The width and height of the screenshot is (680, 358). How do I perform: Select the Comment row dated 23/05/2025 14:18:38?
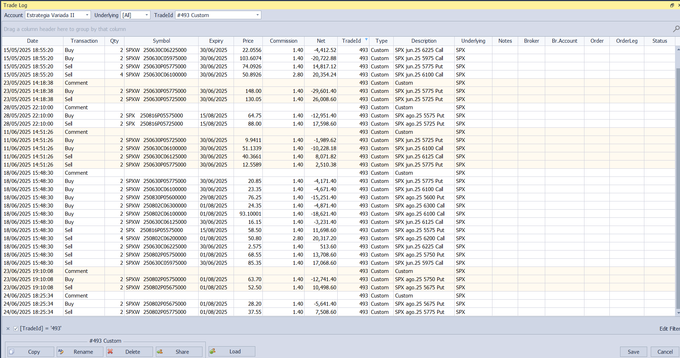339,83
